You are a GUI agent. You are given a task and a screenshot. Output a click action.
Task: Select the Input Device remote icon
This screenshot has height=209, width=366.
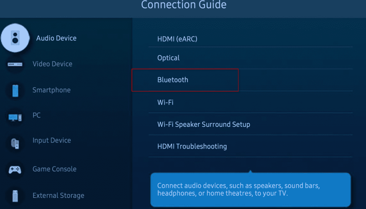pos(16,142)
